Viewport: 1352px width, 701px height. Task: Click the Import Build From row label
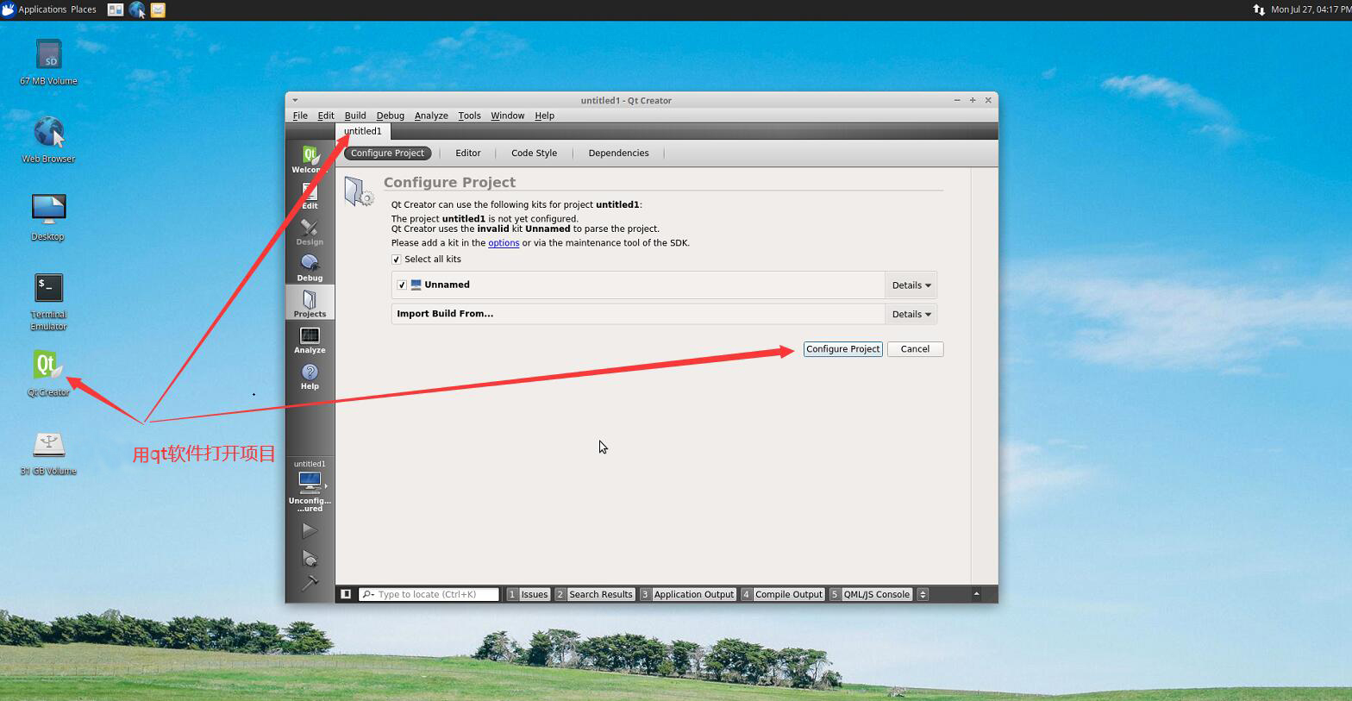[445, 314]
